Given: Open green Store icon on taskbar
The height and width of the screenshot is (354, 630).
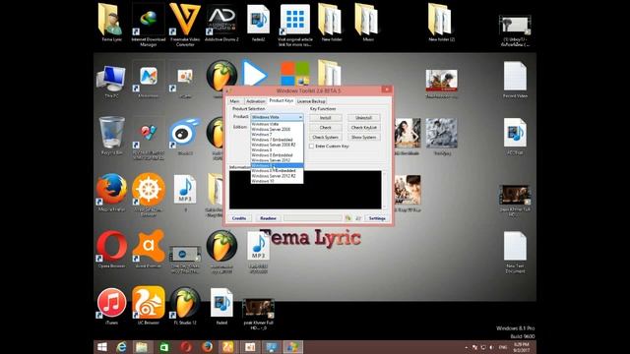Looking at the screenshot, I should (x=164, y=347).
